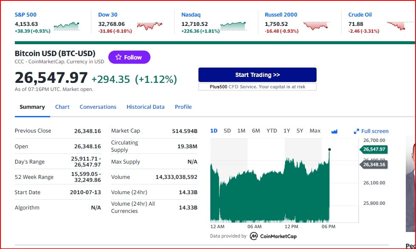
Task: Click the large 26,547.97 Bitcoin price
Action: (x=51, y=78)
